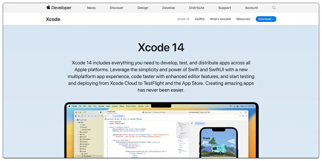Image resolution: width=322 pixels, height=161 pixels.
Task: Click the pin preview button in canvas
Action: point(192,123)
